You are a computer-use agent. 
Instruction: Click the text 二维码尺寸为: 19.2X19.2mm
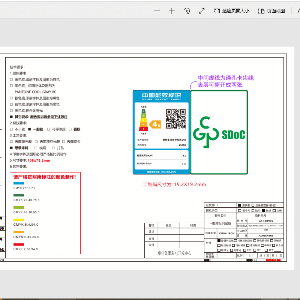click(174, 184)
